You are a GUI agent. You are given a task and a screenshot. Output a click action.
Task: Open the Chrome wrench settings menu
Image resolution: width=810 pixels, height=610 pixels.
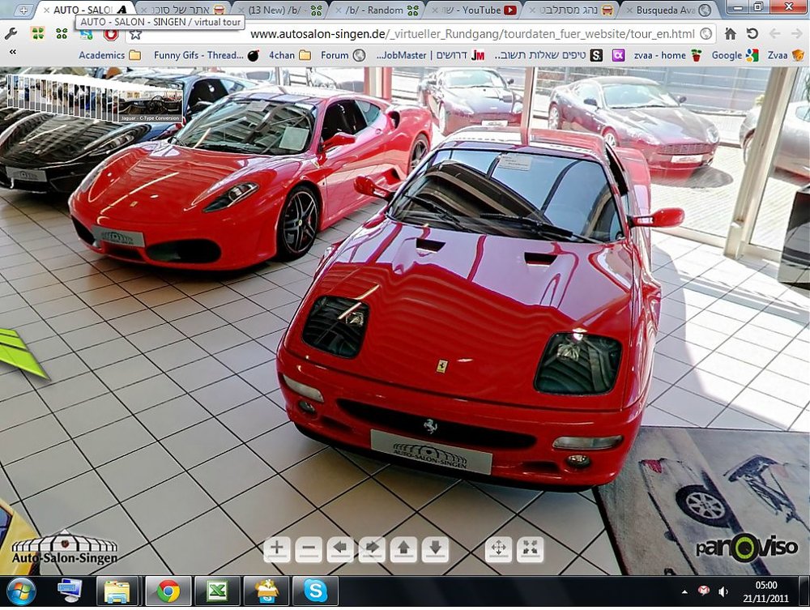11,34
